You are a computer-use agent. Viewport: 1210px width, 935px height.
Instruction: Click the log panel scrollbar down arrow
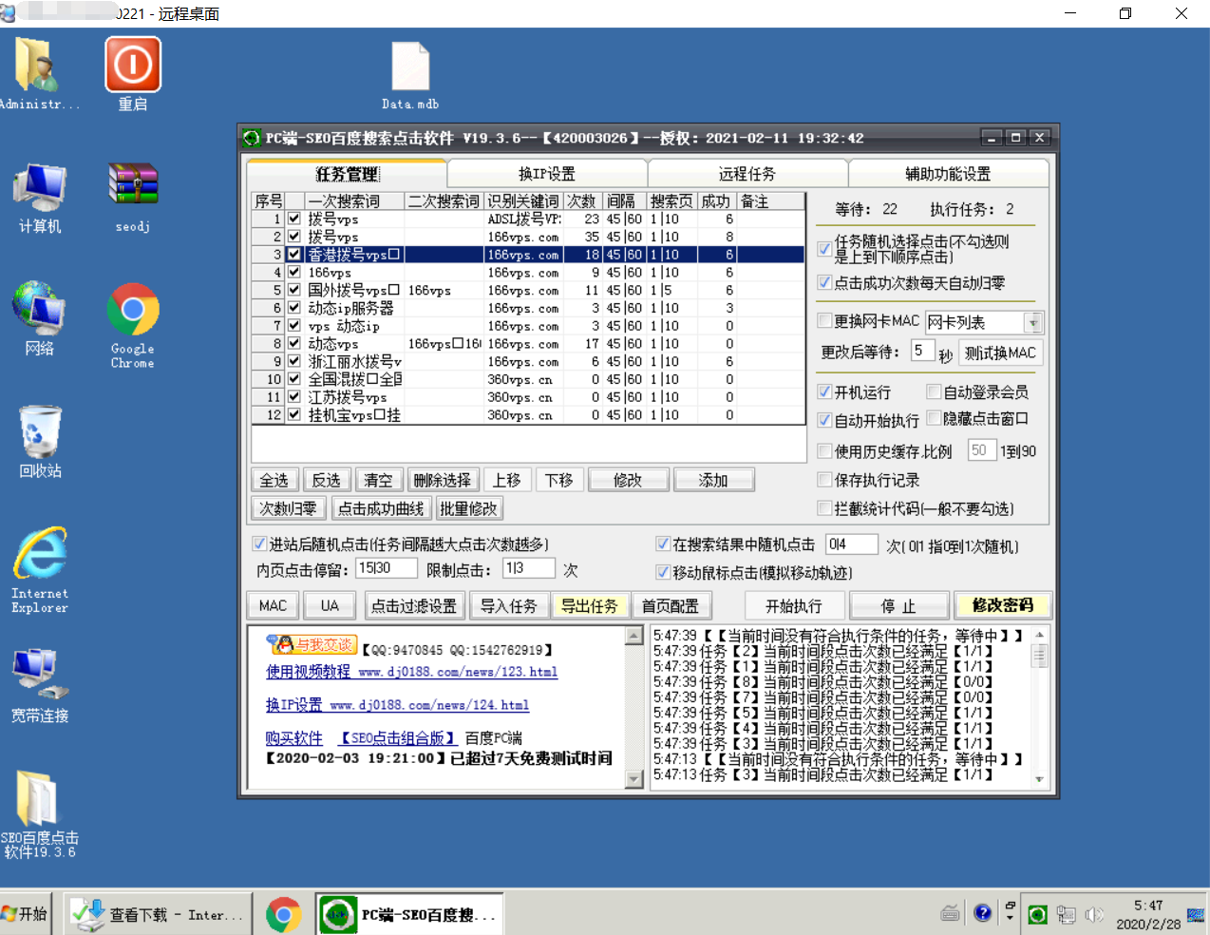[x=1040, y=778]
